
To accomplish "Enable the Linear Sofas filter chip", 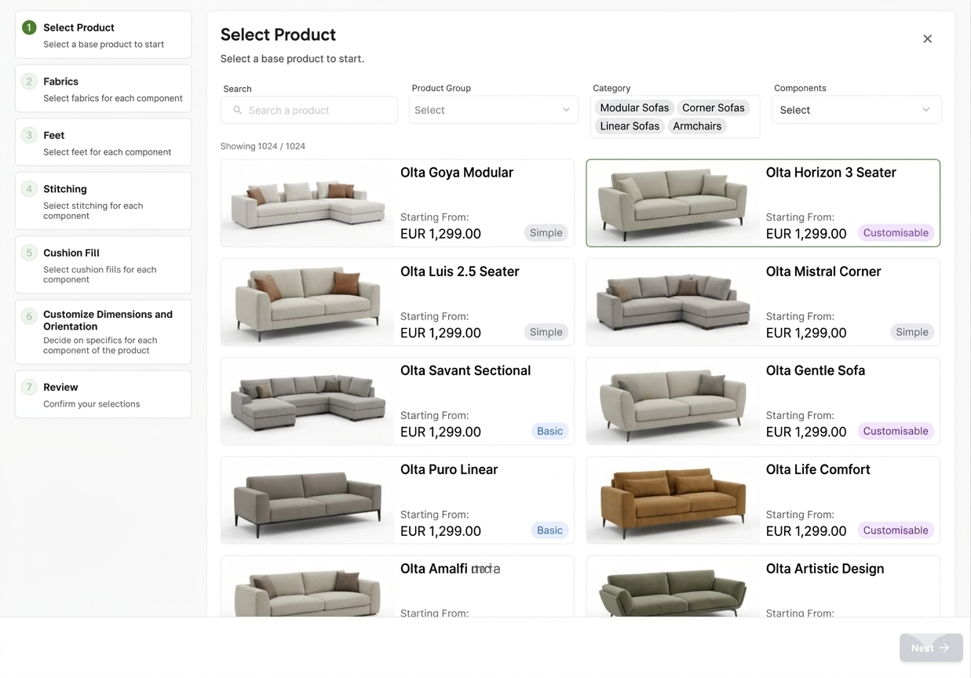I will [x=630, y=126].
